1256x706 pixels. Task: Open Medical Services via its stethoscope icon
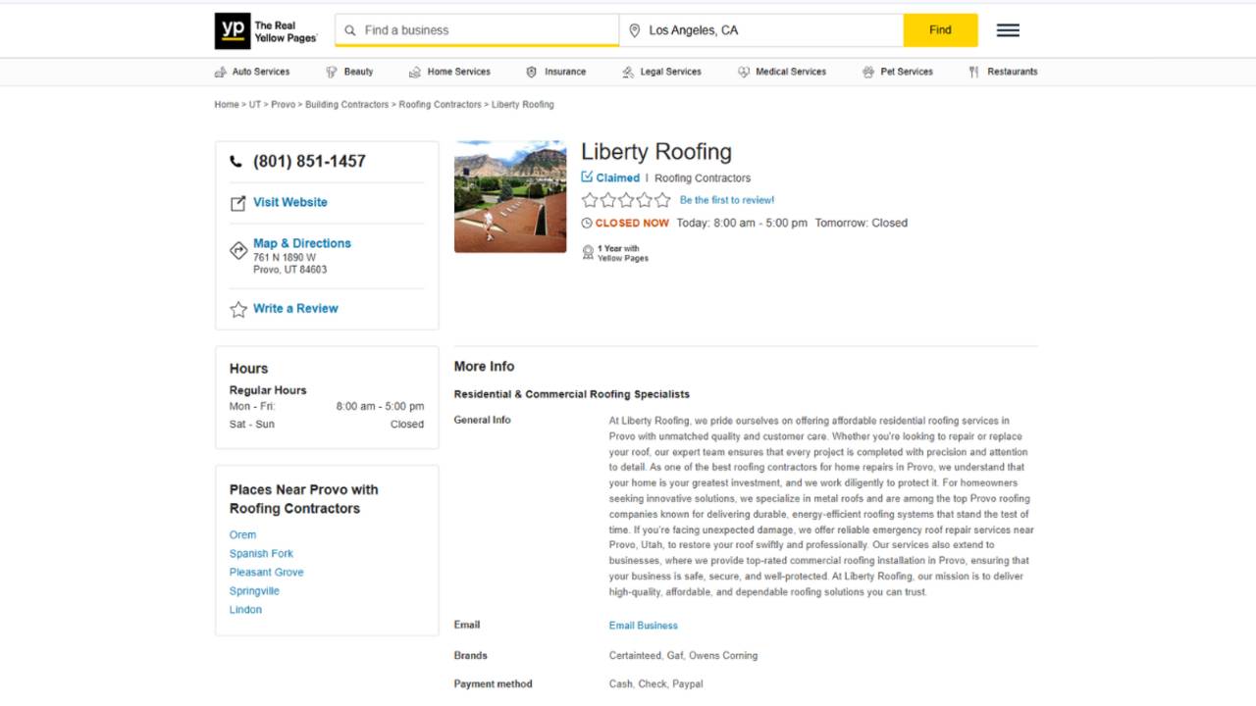[x=743, y=71]
